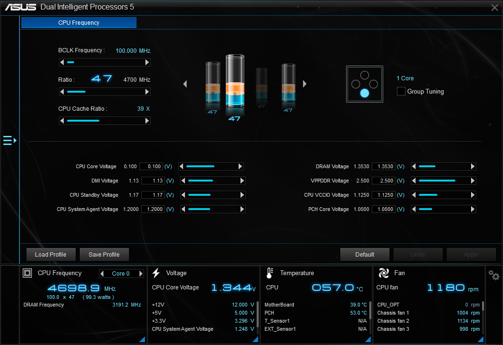Raise CPU System Agent Voltage right arrow

(x=242, y=209)
